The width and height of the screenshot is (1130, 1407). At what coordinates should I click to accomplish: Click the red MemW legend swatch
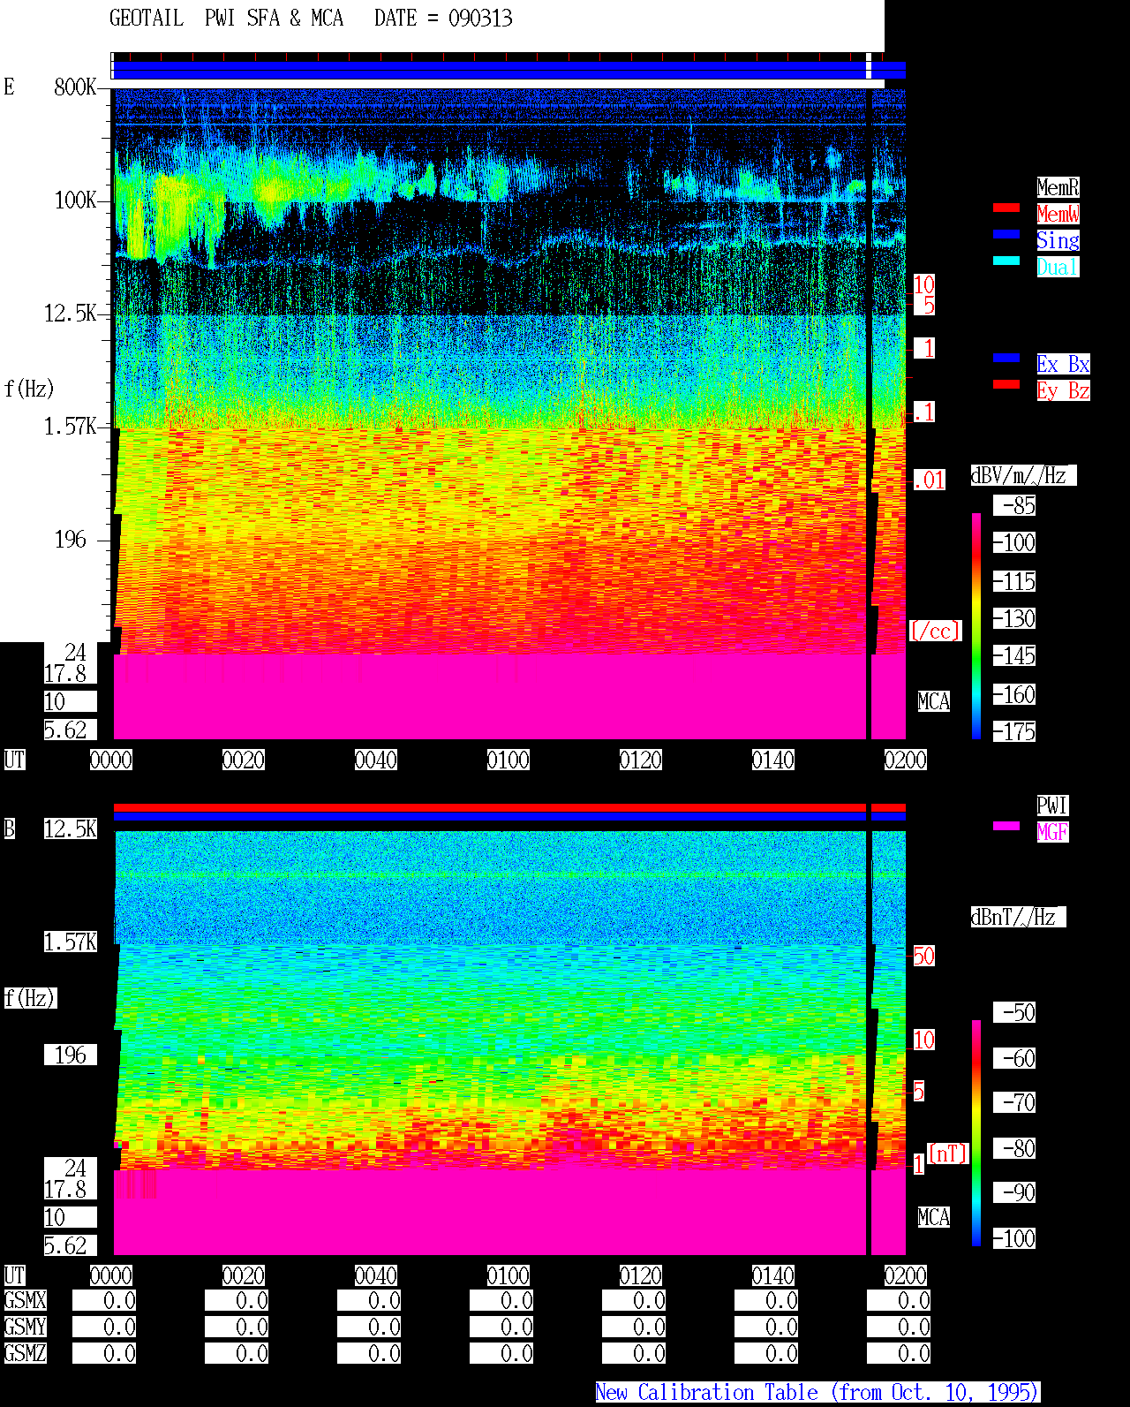tap(1006, 208)
